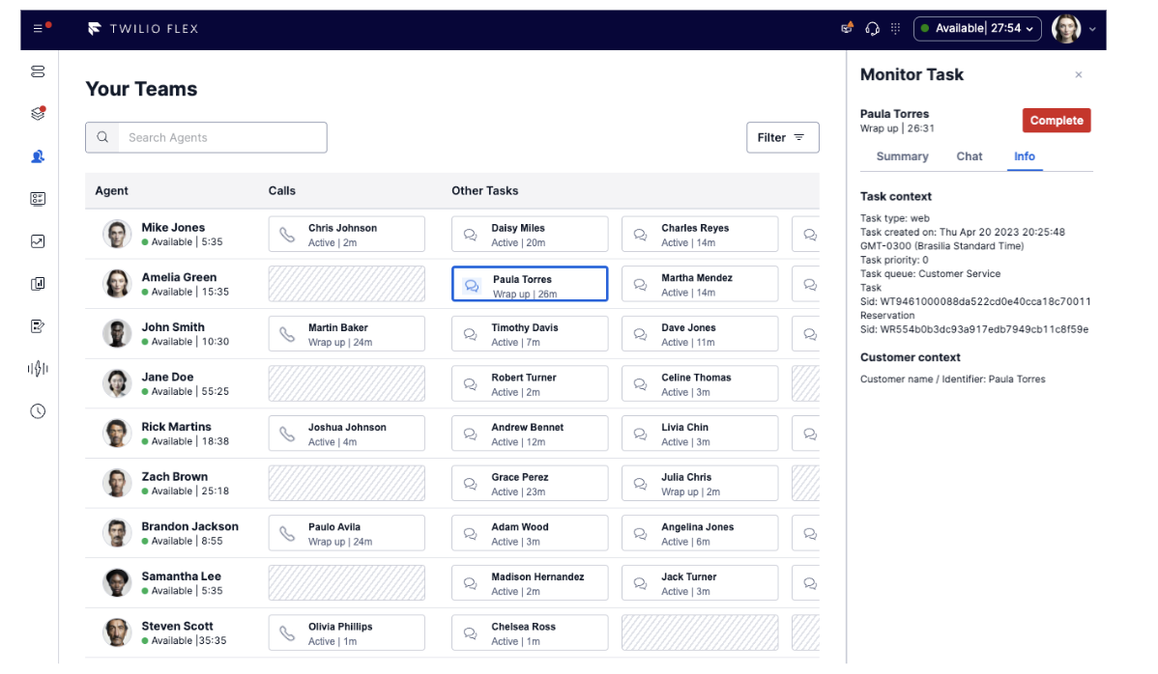Click the headset icon in top bar

coord(872,29)
